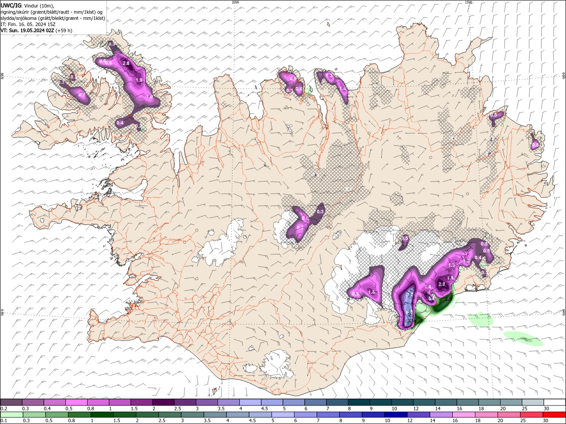Click the 2.5 rain value in the dark green area

point(448,299)
